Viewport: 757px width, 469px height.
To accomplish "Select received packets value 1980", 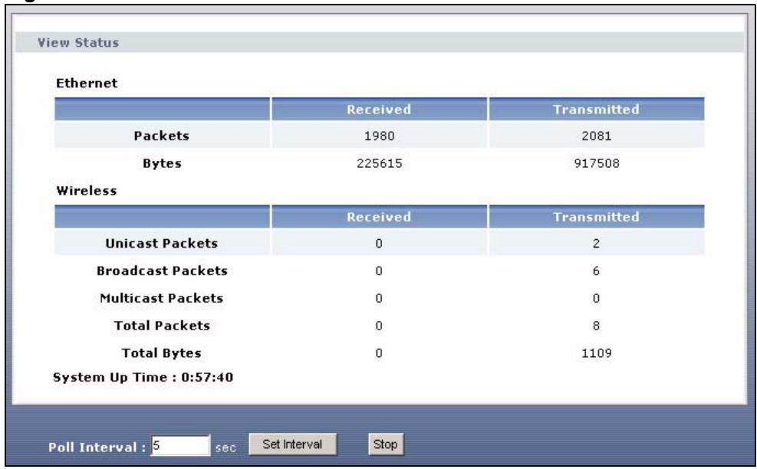I will (x=379, y=136).
